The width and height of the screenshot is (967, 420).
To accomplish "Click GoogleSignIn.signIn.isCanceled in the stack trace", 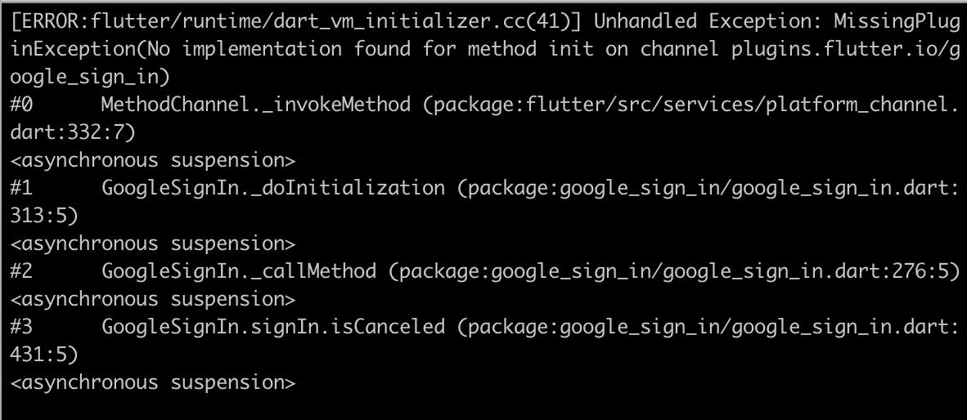I will [273, 327].
